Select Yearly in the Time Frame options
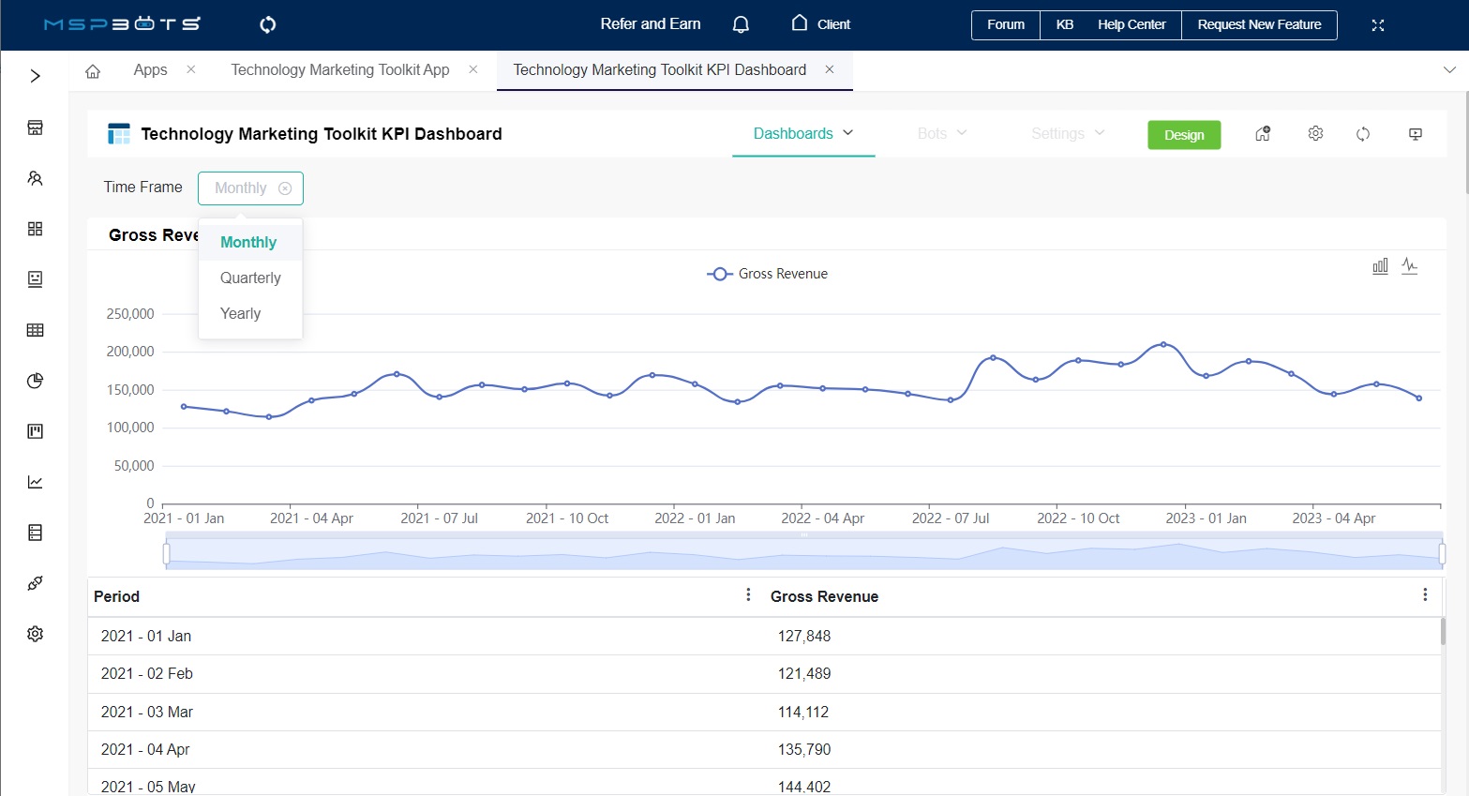Screen dimensions: 1469x796 click(x=240, y=313)
